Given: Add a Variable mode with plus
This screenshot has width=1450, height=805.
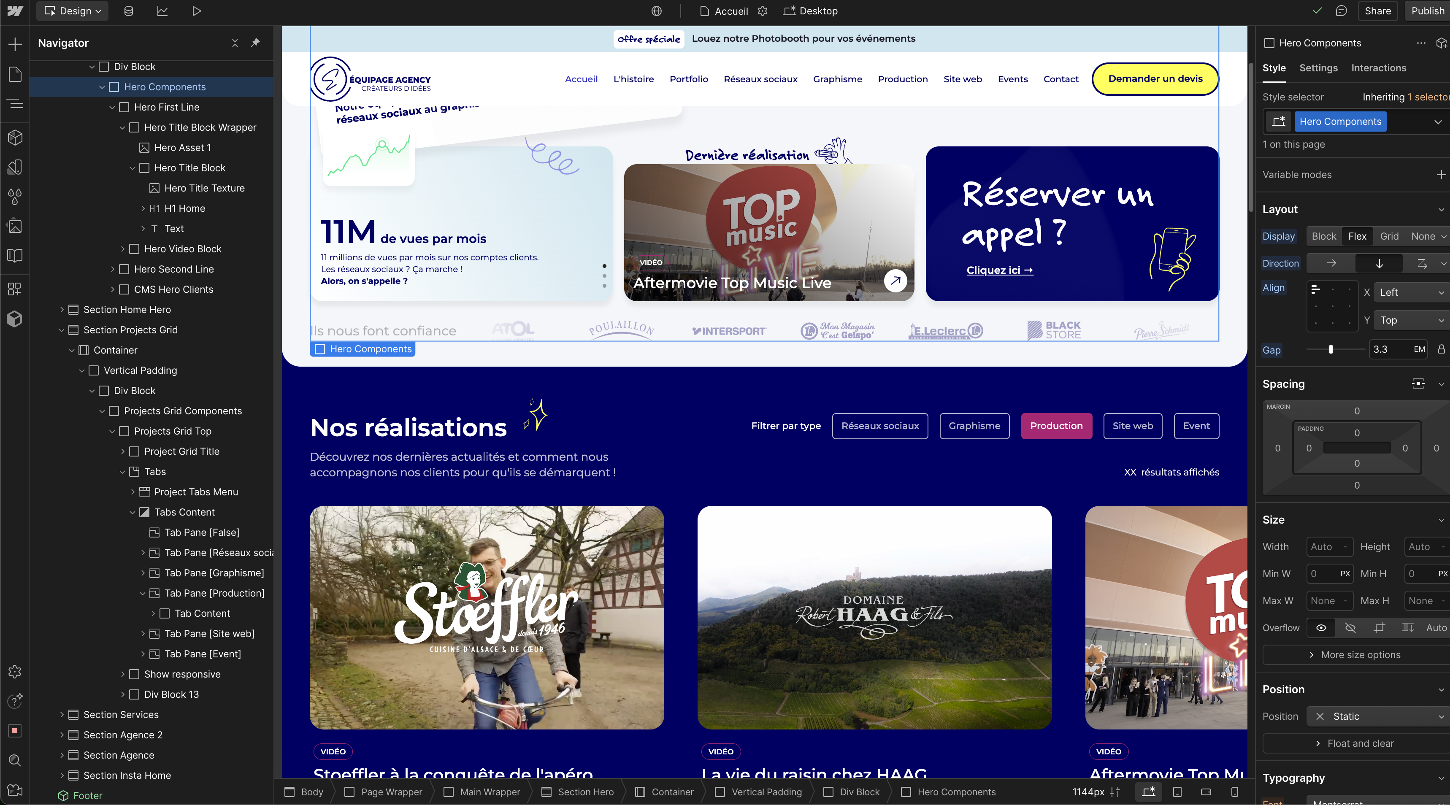Looking at the screenshot, I should pos(1441,175).
